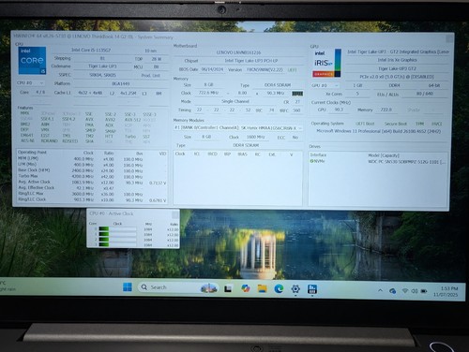The image size is (469, 352).
Task: Click the Intel Iris Xe Graphics name field
Action: tap(397, 60)
